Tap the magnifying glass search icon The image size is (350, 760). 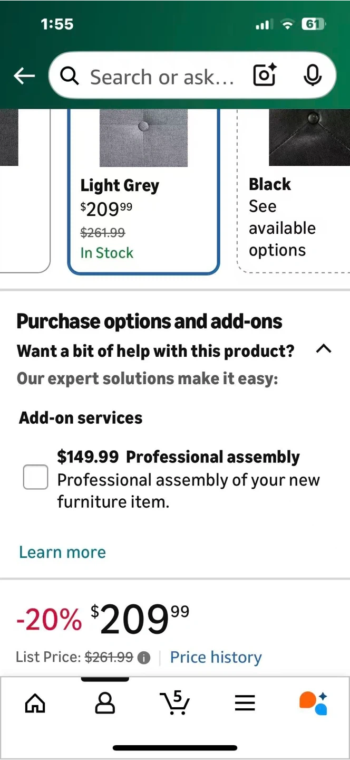(70, 77)
